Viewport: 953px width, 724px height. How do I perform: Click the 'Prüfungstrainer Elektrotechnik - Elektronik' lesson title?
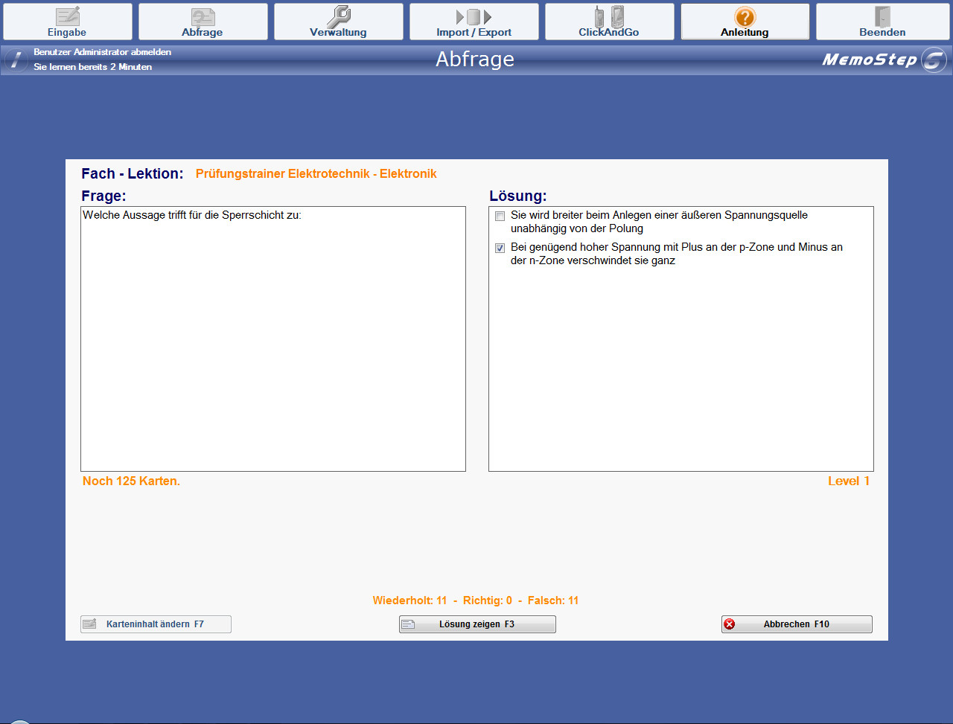(x=316, y=174)
